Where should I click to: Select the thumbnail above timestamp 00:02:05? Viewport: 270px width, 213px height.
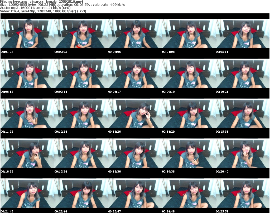81,33
